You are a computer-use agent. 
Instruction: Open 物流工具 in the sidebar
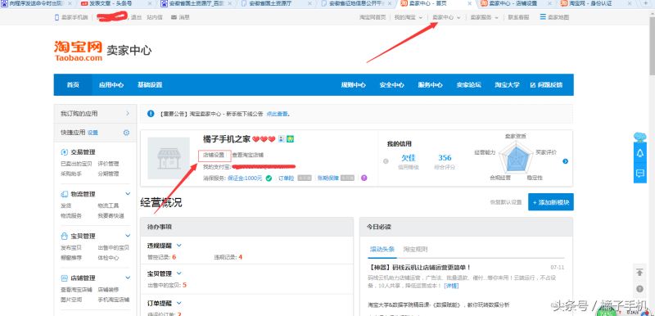(108, 205)
